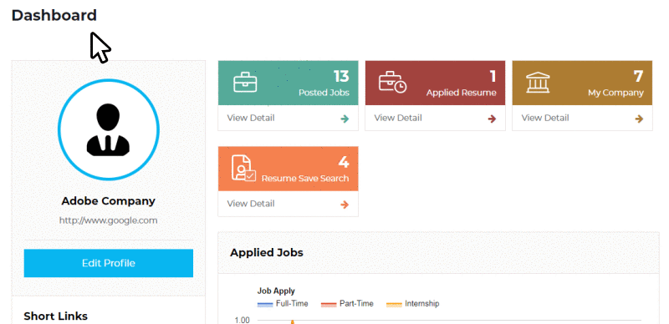669x324 pixels.
Task: Click the 1.00 axis value on chart
Action: 242,320
